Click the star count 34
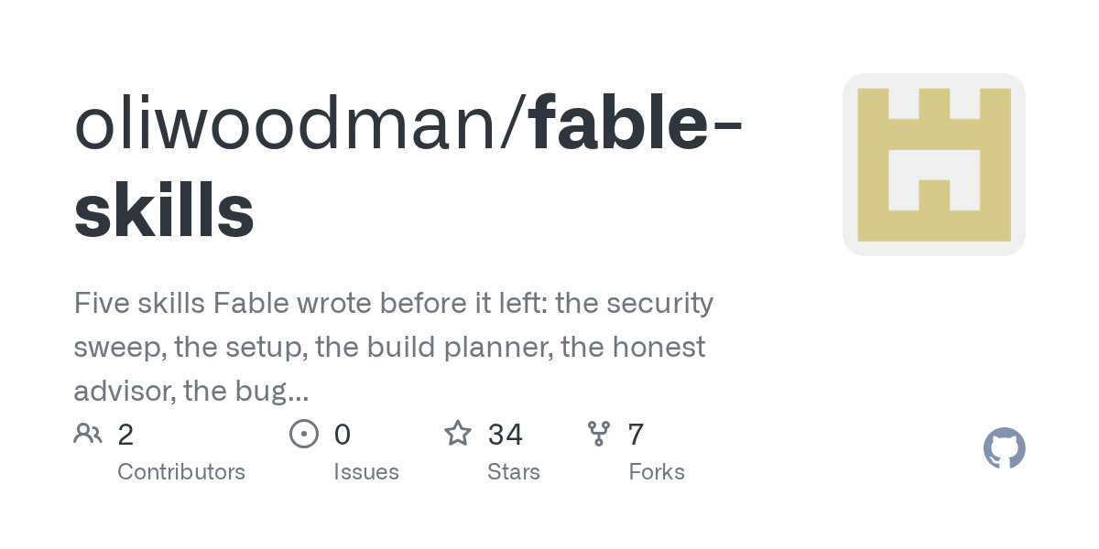Viewport: 1099px width, 549px height. [506, 434]
